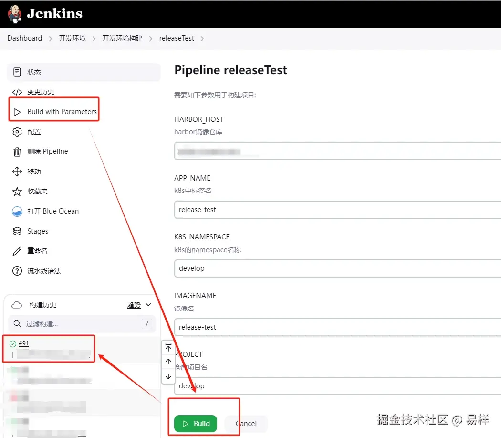Image resolution: width=501 pixels, height=438 pixels.
Task: Open the 状态 sidebar item
Action: [x=83, y=72]
